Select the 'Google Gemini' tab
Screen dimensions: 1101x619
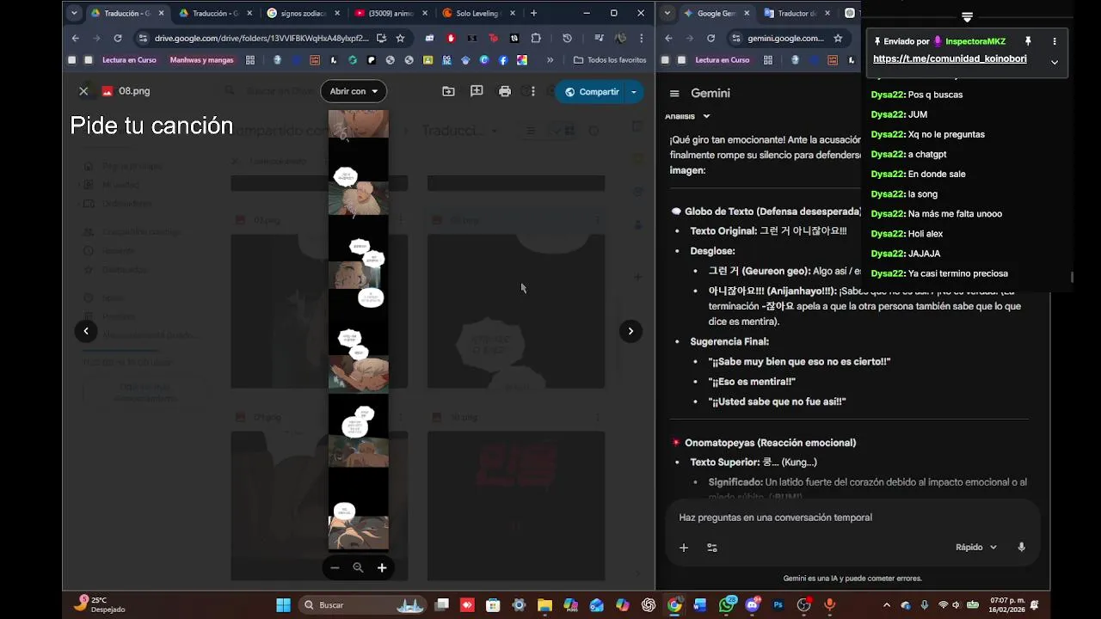[x=716, y=13]
